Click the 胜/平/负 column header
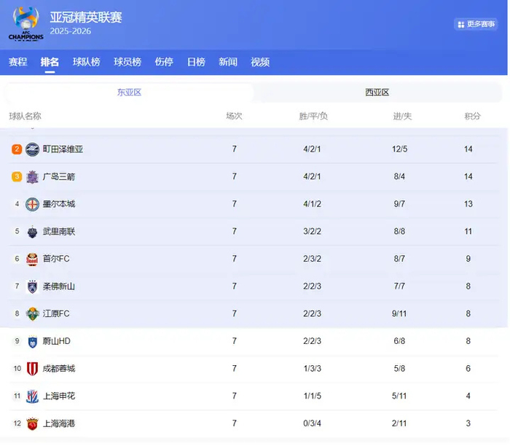 coord(313,116)
